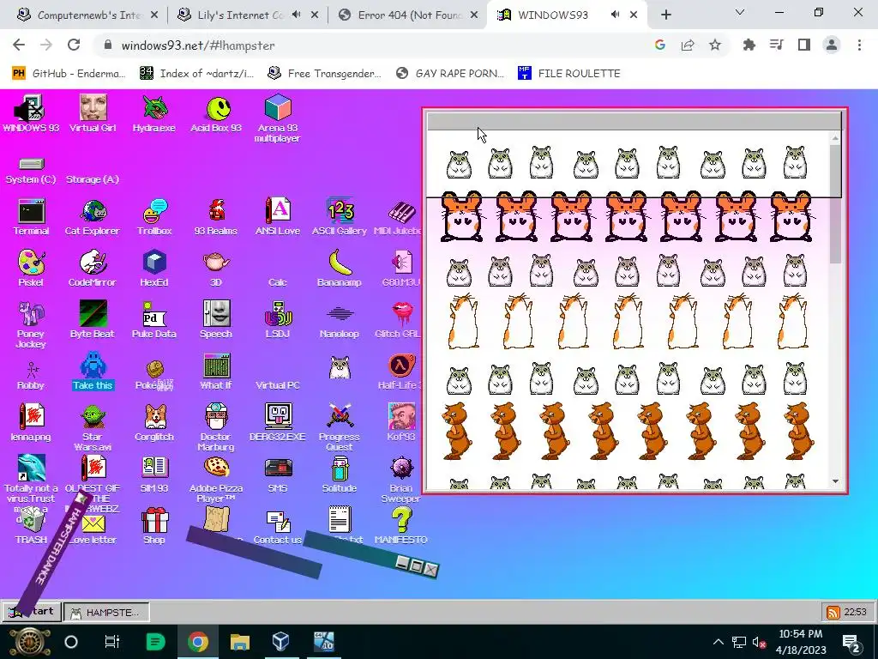Viewport: 878px width, 659px height.
Task: Open the Shop gift icon
Action: click(x=154, y=526)
